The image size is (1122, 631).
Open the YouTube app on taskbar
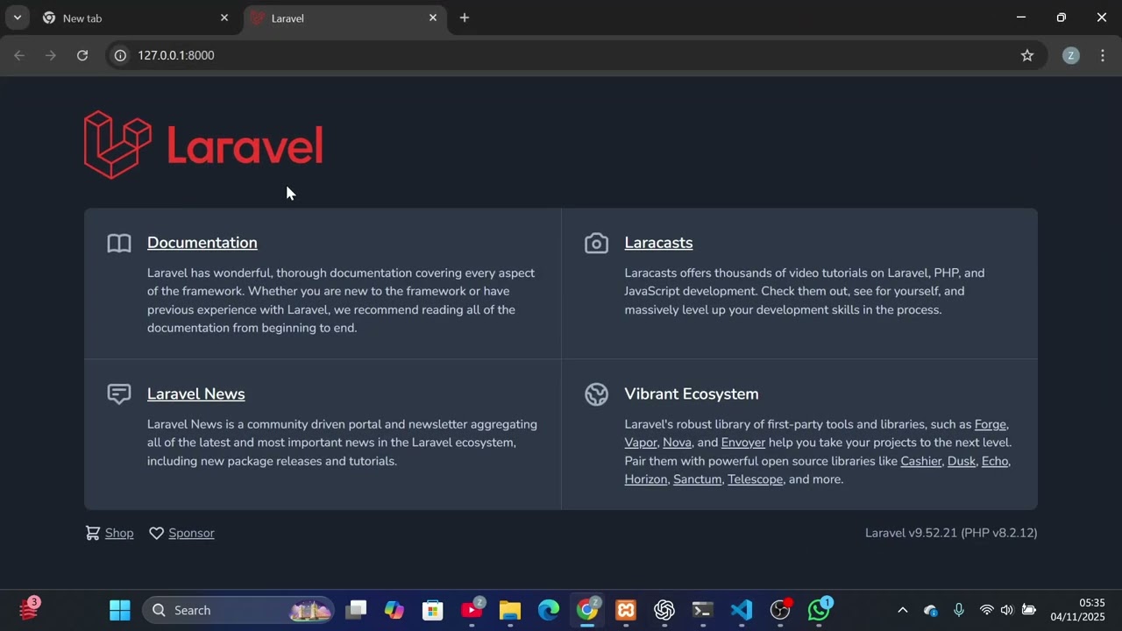click(x=472, y=610)
